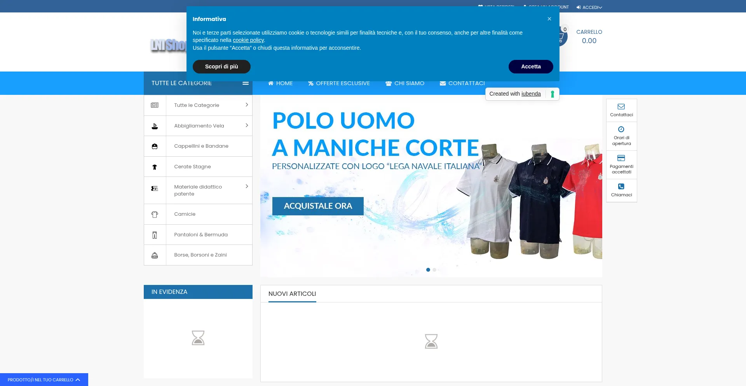746x386 pixels.
Task: Click the Chiamaci phone icon
Action: pos(621,187)
